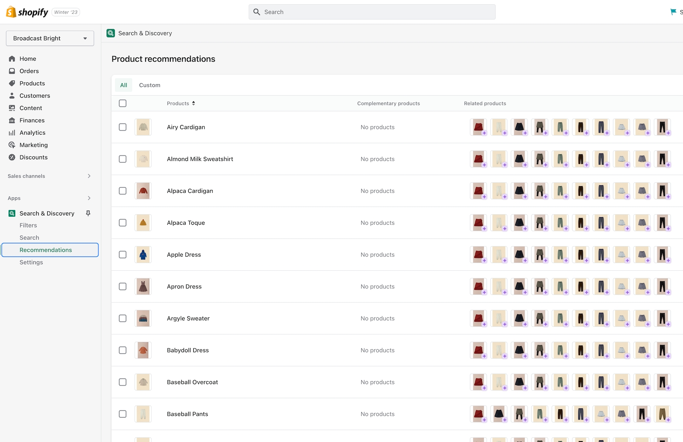Toggle the select-all checkbox in table header
The width and height of the screenshot is (683, 442).
(x=123, y=103)
